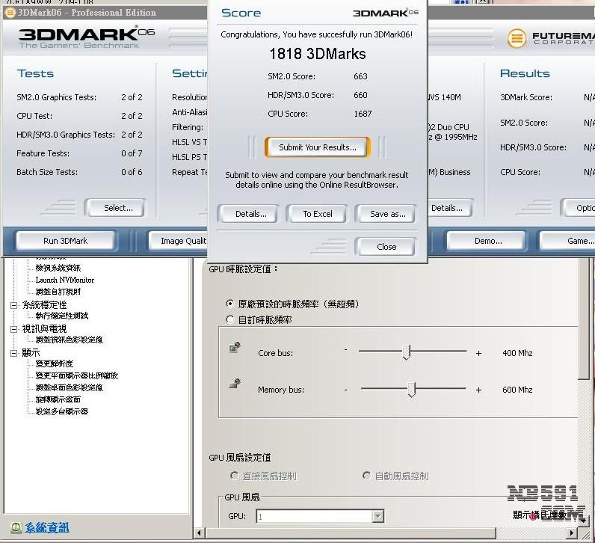Click the Memory bus chip icon
Screen dimensions: 595x543
(235, 384)
